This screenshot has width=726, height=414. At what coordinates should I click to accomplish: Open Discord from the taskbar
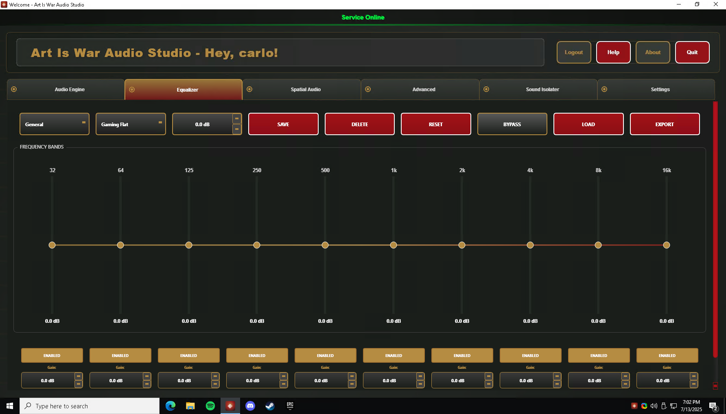tap(250, 406)
